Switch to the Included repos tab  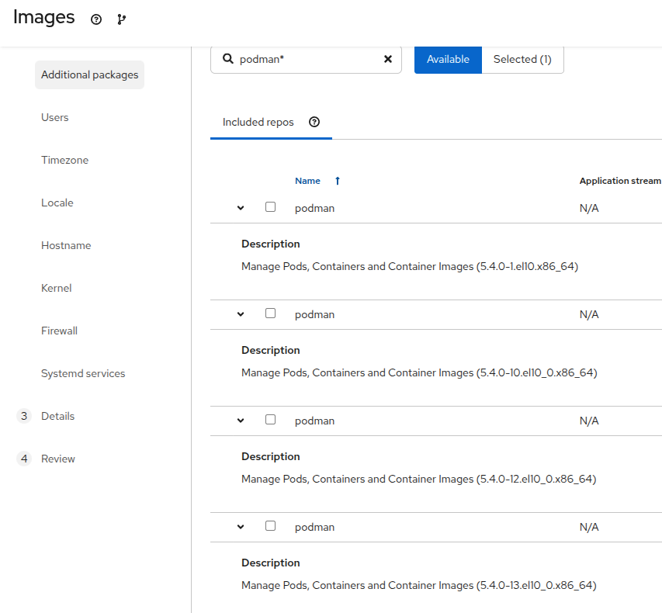tap(258, 122)
